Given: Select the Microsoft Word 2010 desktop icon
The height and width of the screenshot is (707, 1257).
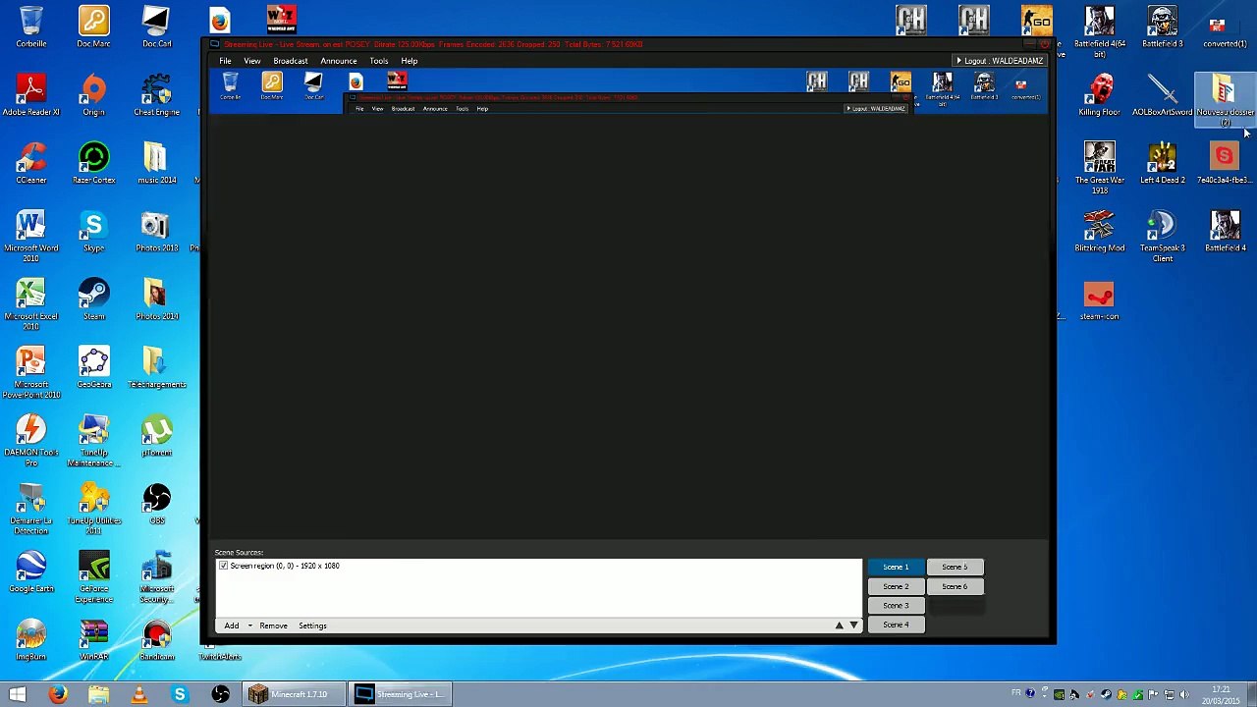Looking at the screenshot, I should 31,236.
